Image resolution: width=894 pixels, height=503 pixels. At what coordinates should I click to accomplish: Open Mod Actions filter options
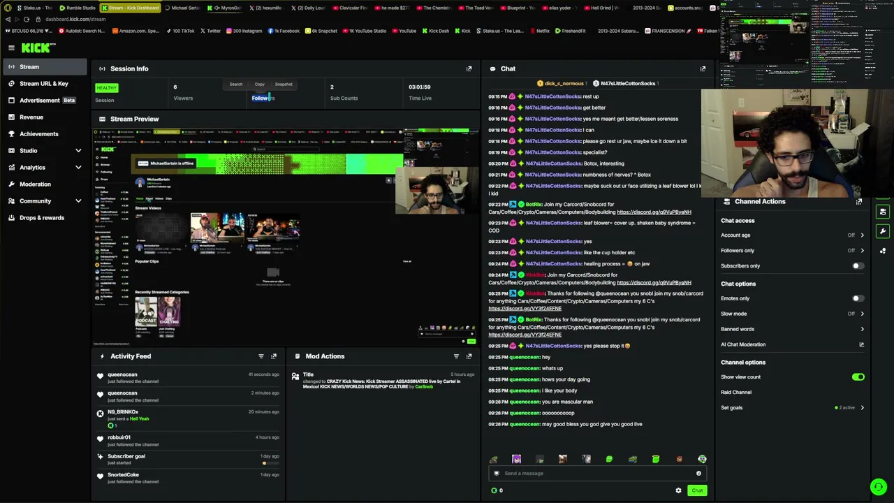(456, 356)
